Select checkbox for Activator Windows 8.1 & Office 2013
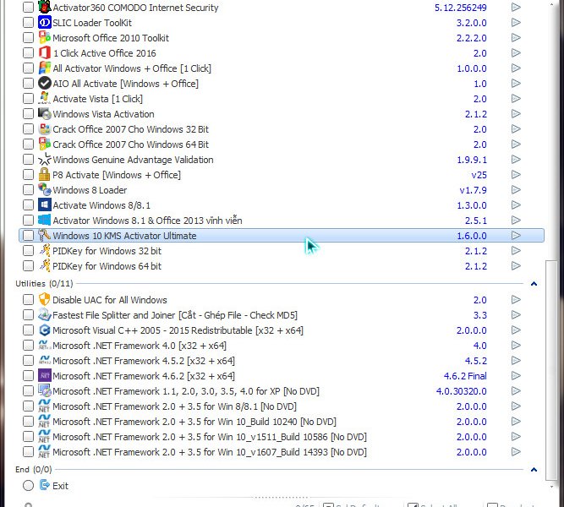The height and width of the screenshot is (507, 564). point(28,220)
